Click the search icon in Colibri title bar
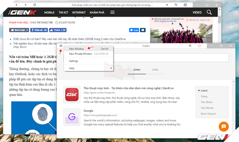 coord(190,46)
